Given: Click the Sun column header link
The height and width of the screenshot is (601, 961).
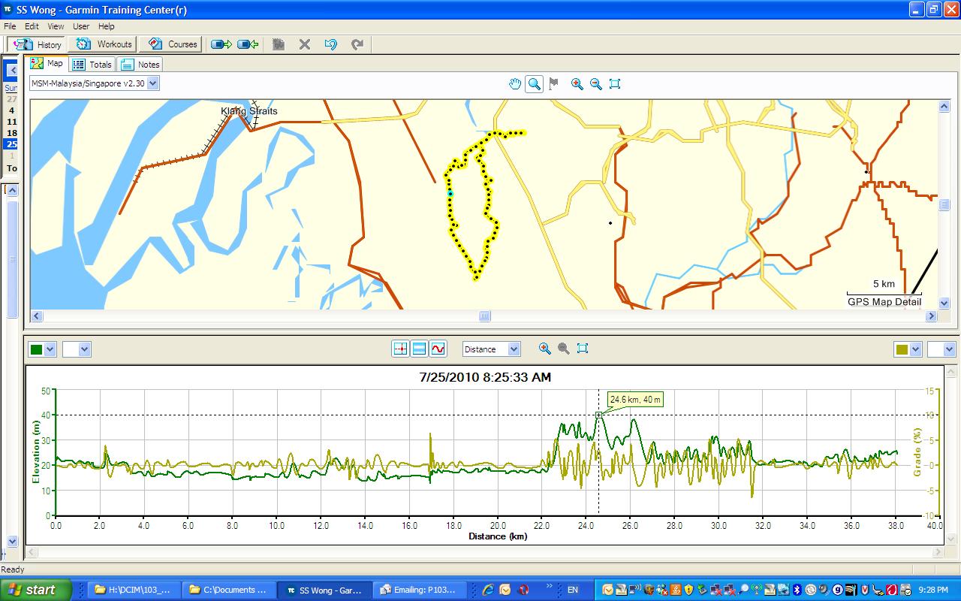Looking at the screenshot, I should pyautogui.click(x=11, y=88).
